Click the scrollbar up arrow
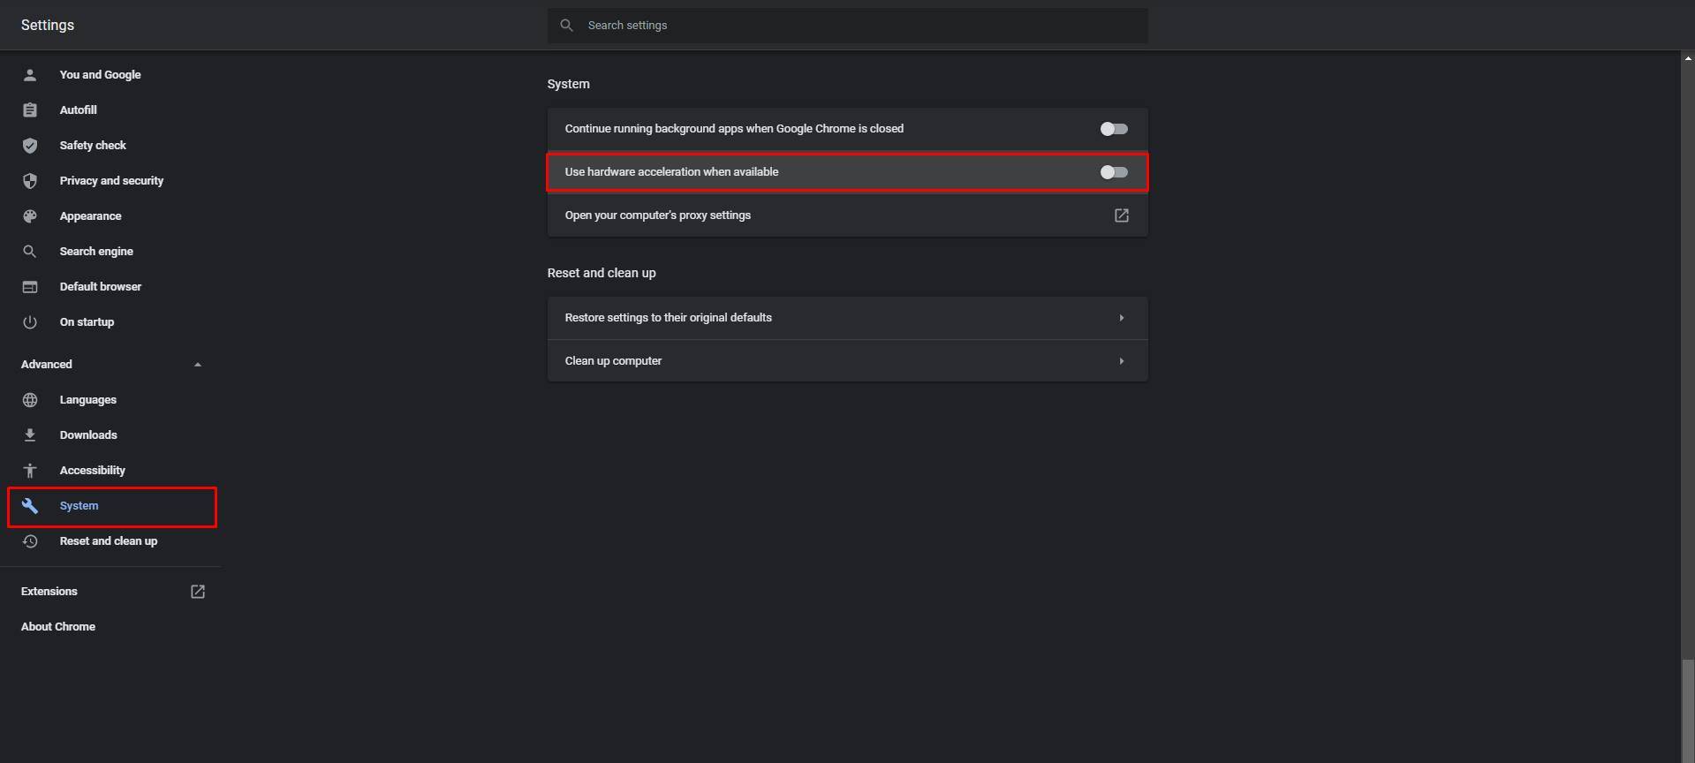 [x=1687, y=57]
